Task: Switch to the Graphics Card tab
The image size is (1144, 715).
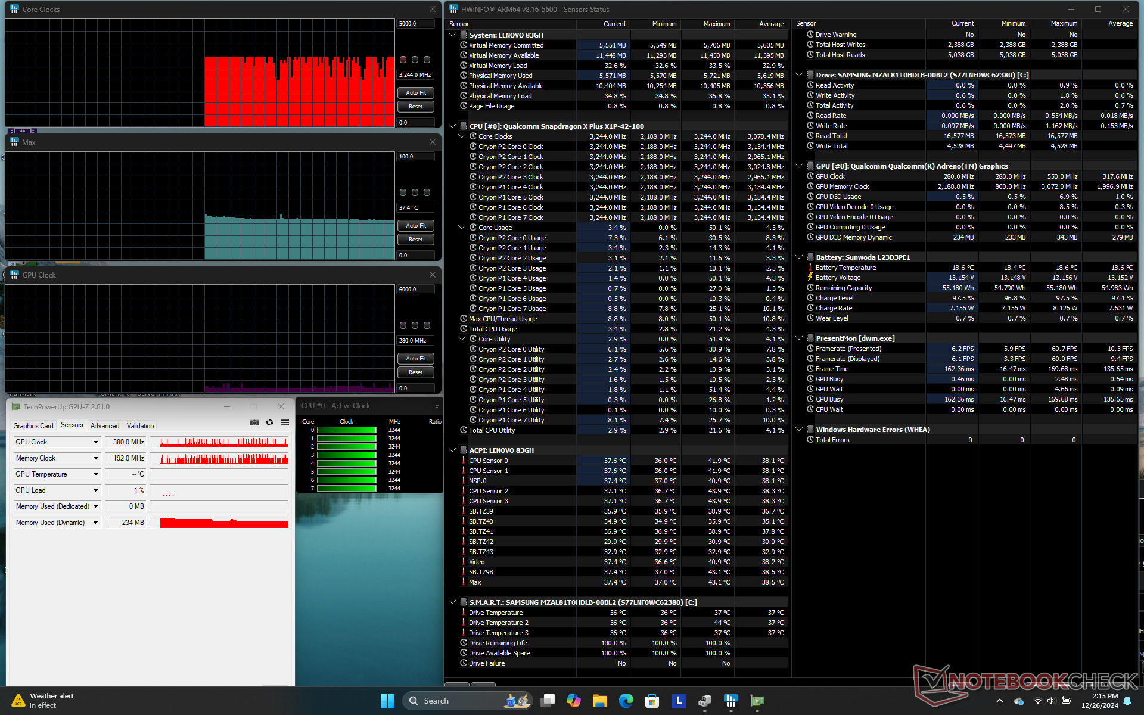Action: pos(33,425)
